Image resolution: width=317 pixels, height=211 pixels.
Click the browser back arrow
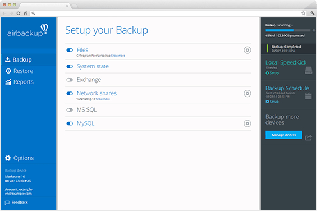4,13
